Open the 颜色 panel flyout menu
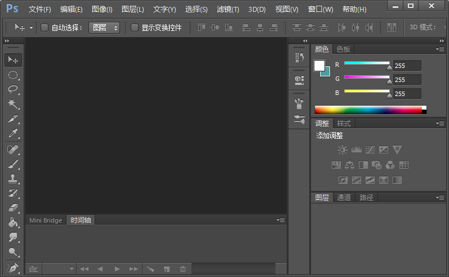 tap(440, 49)
